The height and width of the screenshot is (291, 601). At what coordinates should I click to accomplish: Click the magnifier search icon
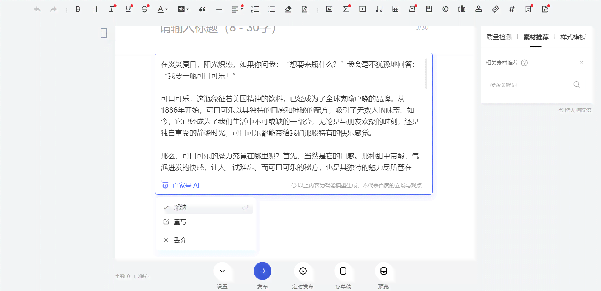click(x=577, y=85)
